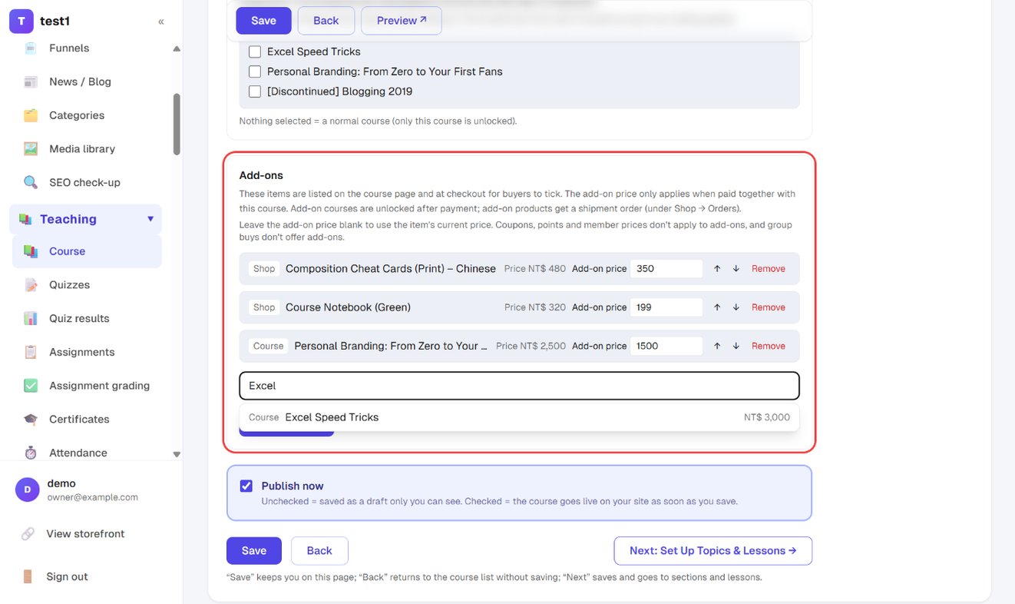The image size is (1015, 604).
Task: Edit the 350 add-on price field
Action: click(x=666, y=269)
